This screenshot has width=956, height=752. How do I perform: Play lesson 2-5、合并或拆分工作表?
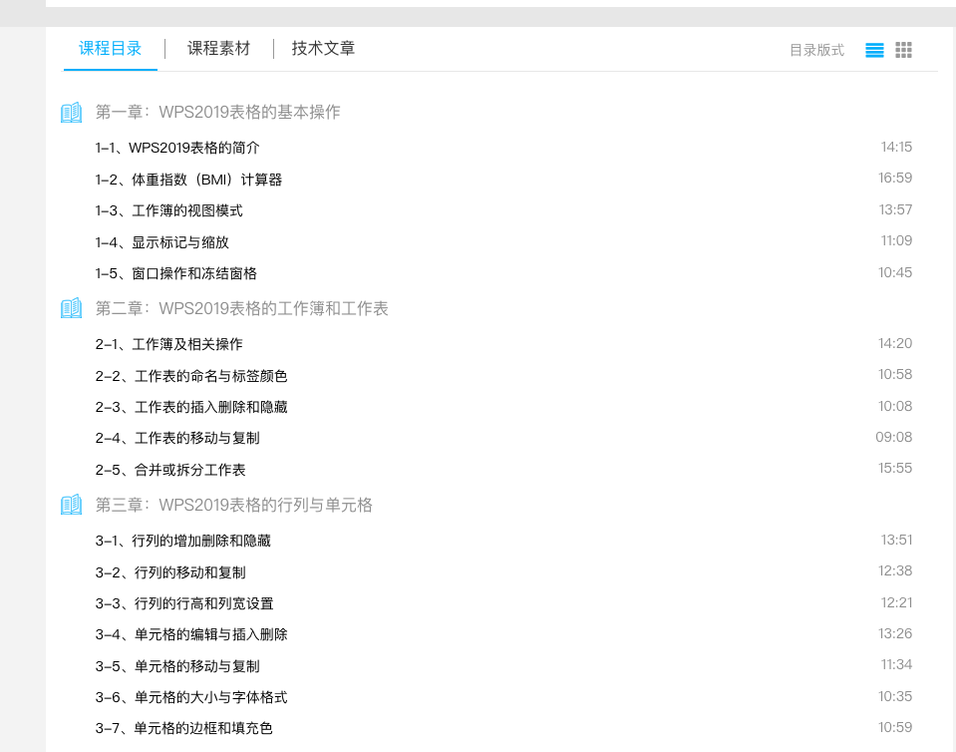(170, 470)
